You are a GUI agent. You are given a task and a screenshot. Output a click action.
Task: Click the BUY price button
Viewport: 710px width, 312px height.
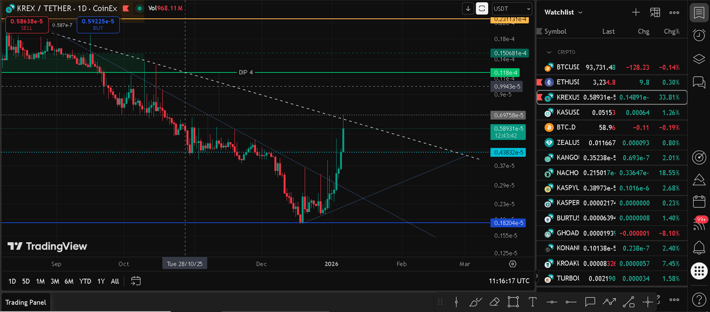(x=97, y=24)
